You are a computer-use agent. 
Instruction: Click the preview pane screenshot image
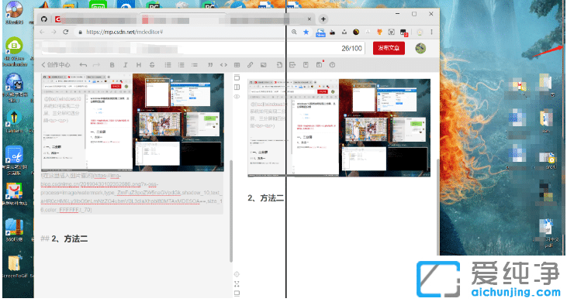pyautogui.click(x=339, y=128)
